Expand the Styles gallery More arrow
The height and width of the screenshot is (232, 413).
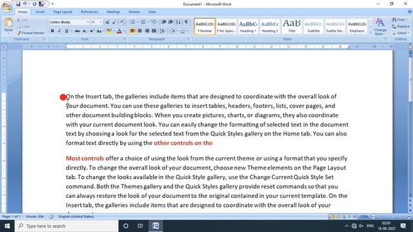[x=370, y=32]
